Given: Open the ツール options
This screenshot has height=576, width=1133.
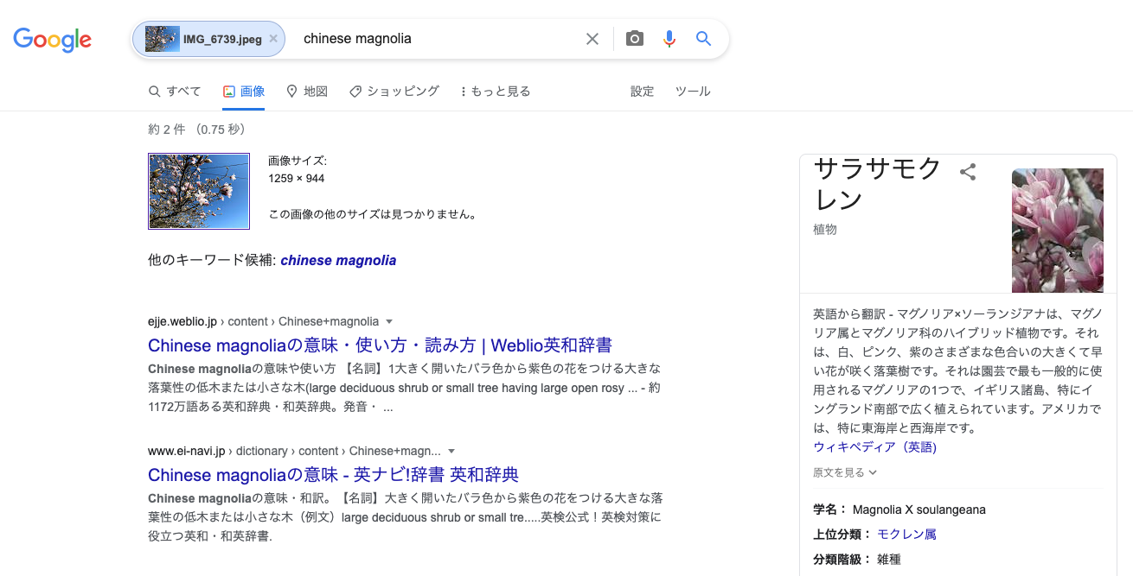Looking at the screenshot, I should pos(693,92).
